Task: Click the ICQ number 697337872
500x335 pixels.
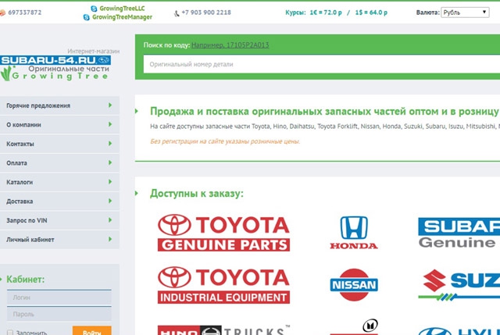Action: 25,12
